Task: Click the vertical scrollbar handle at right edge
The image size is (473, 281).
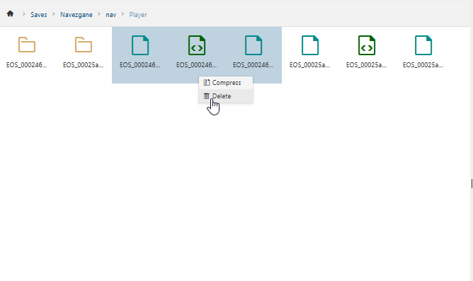Action: (x=472, y=183)
